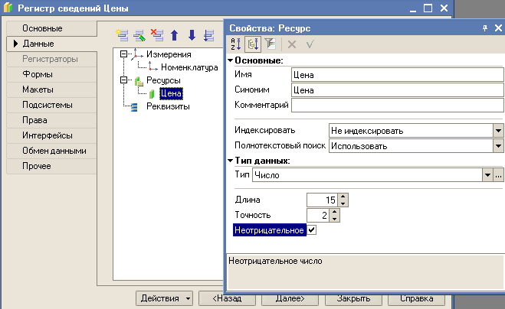The width and height of the screenshot is (505, 309).
Task: Click the window title icon of Регистр сведений Цены
Action: pyautogui.click(x=8, y=8)
